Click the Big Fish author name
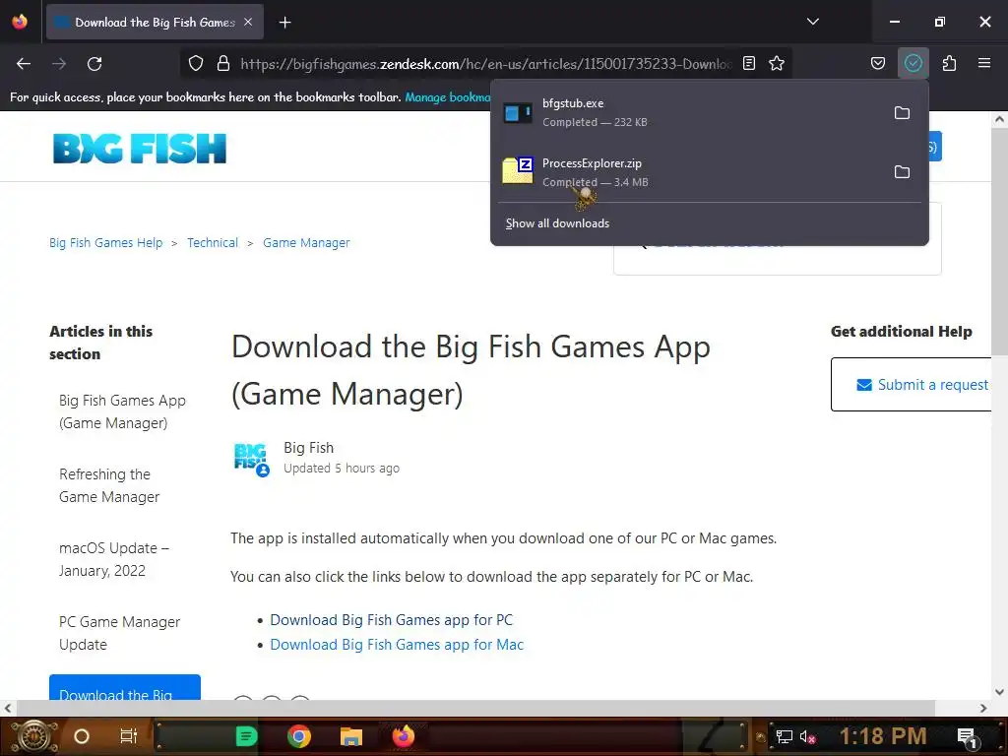 308,448
